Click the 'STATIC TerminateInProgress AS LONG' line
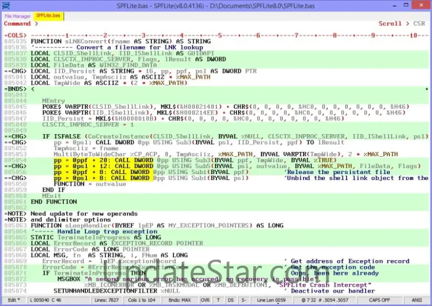Image resolution: width=432 pixels, height=306 pixels. [x=96, y=238]
